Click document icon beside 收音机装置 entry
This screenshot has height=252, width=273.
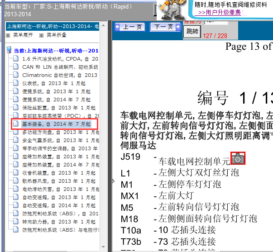pyautogui.click(x=16, y=172)
